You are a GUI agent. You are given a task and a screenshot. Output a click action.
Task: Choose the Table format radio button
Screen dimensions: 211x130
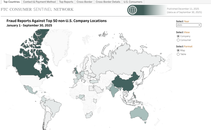178,54
